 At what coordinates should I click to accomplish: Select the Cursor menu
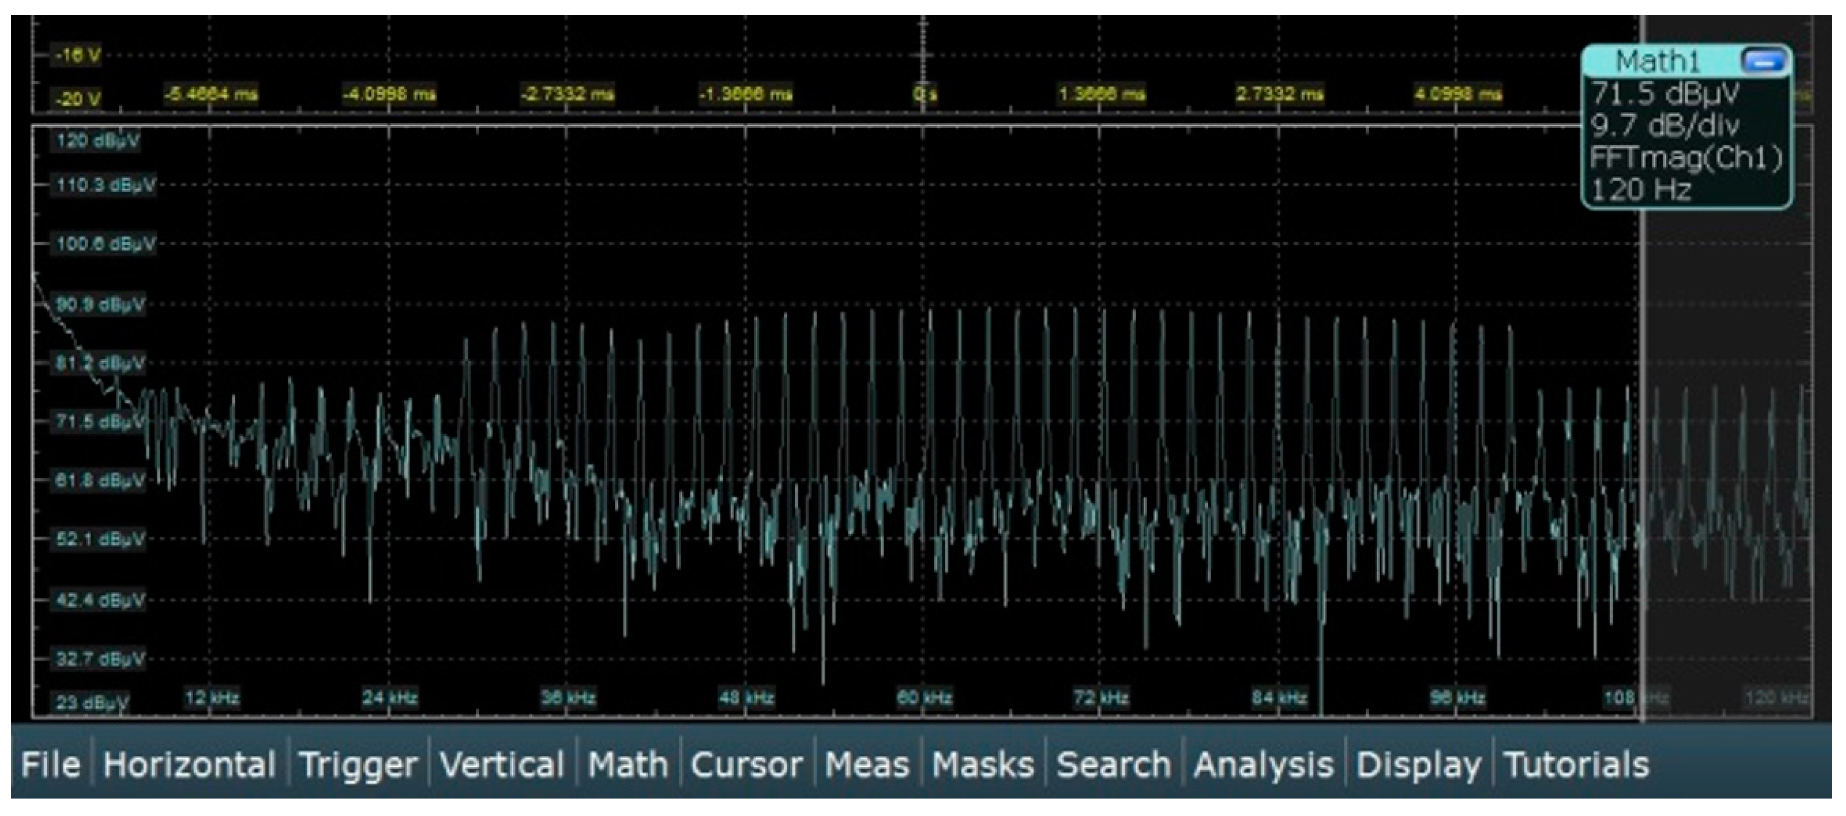(x=746, y=765)
